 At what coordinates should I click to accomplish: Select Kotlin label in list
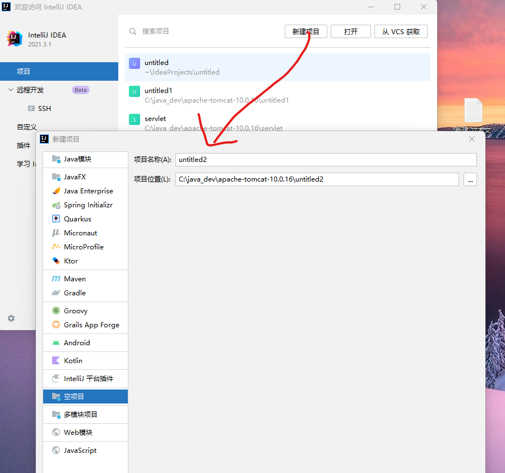pos(73,360)
